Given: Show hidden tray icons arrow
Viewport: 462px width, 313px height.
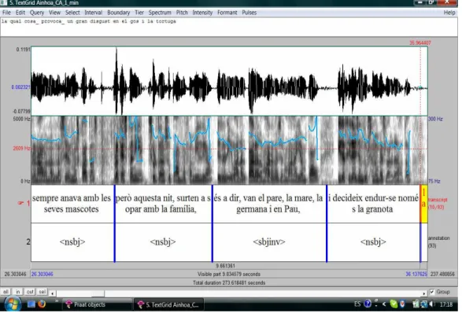Looking at the screenshot, I should tap(384, 304).
